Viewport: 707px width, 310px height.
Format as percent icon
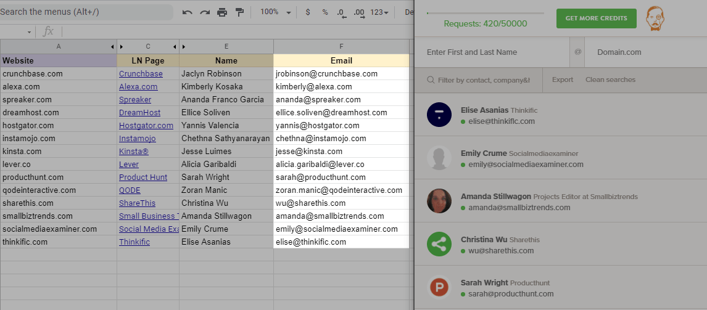click(325, 12)
